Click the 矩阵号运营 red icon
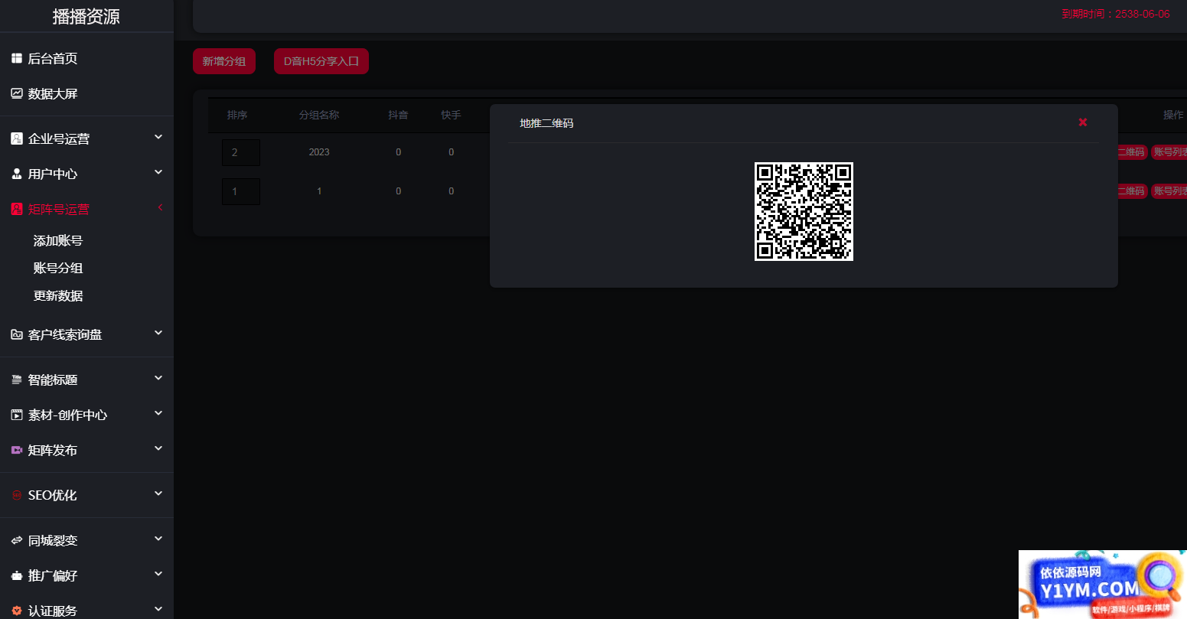Image resolution: width=1187 pixels, height=619 pixels. tap(17, 209)
